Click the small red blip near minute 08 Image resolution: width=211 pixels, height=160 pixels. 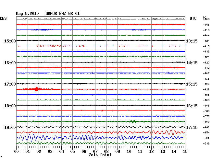(103, 111)
